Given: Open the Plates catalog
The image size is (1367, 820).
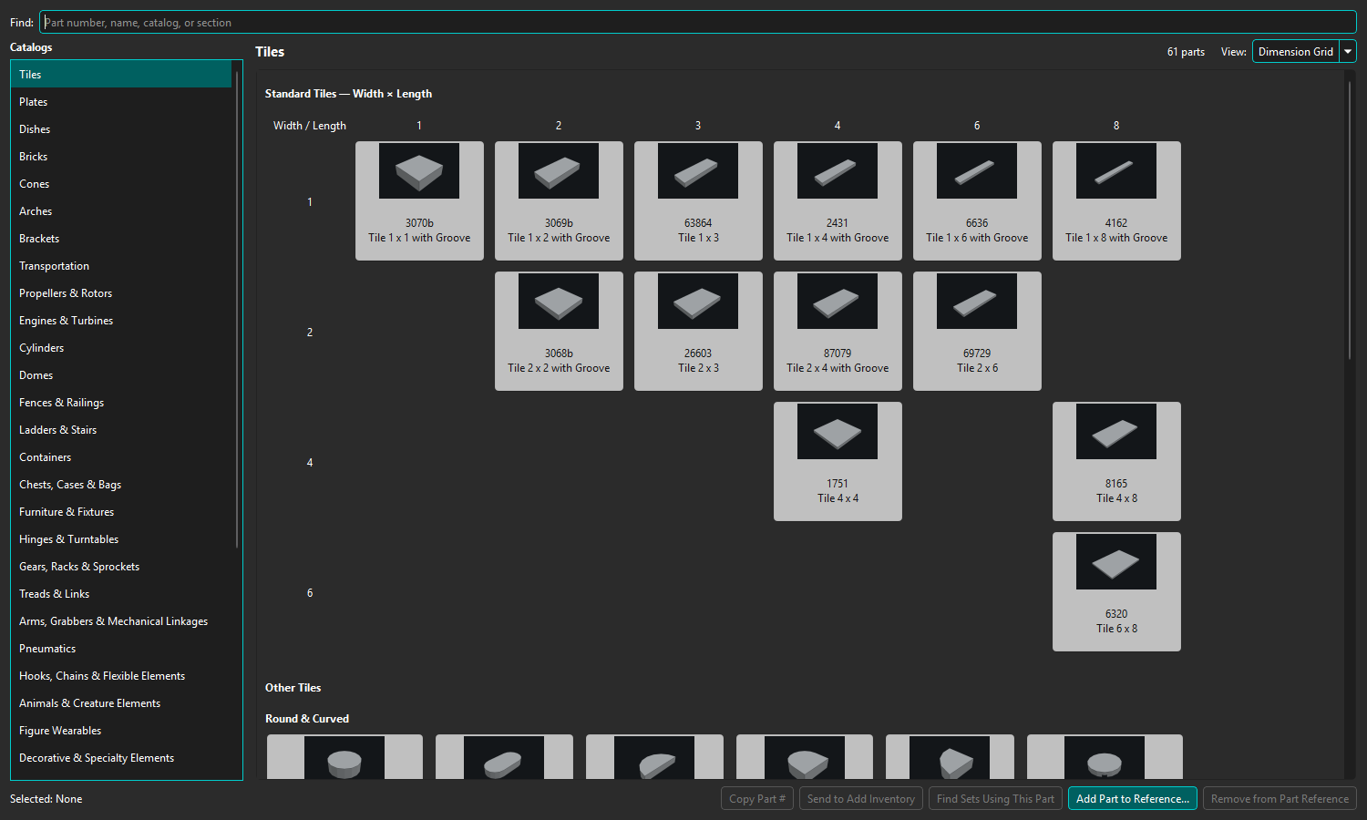Looking at the screenshot, I should pyautogui.click(x=121, y=102).
